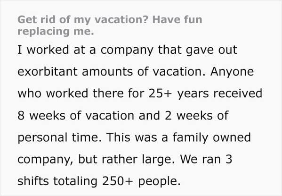Click the phrase "8 weeks" in the story
This screenshot has height=196, width=282.
(41, 115)
